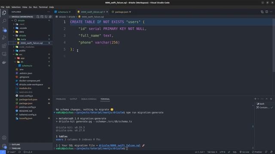
Task: Open schema.ts in Explorer tree
Action: [x=27, y=65]
